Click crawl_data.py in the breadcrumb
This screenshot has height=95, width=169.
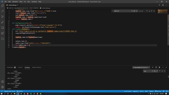tap(46, 8)
